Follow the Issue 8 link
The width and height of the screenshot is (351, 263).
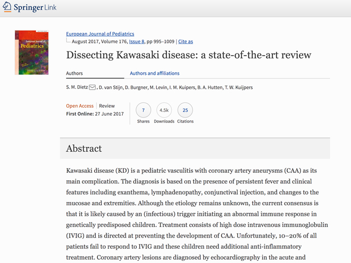point(137,41)
